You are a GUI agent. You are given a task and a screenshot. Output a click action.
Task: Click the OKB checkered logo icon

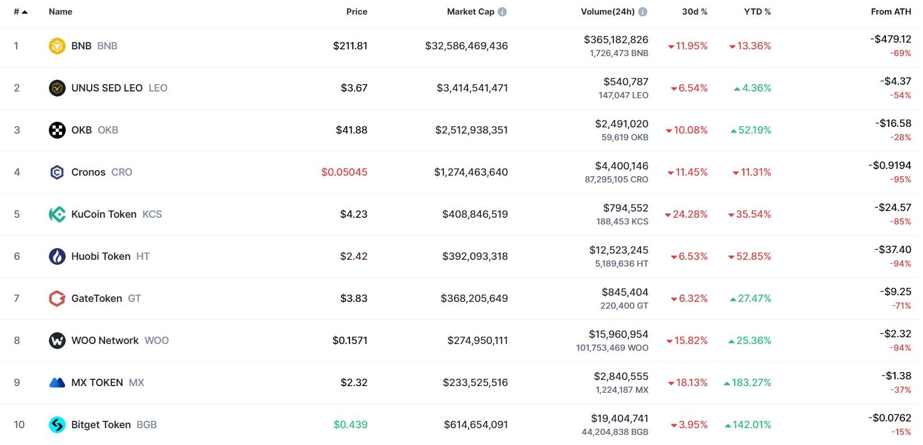[57, 130]
